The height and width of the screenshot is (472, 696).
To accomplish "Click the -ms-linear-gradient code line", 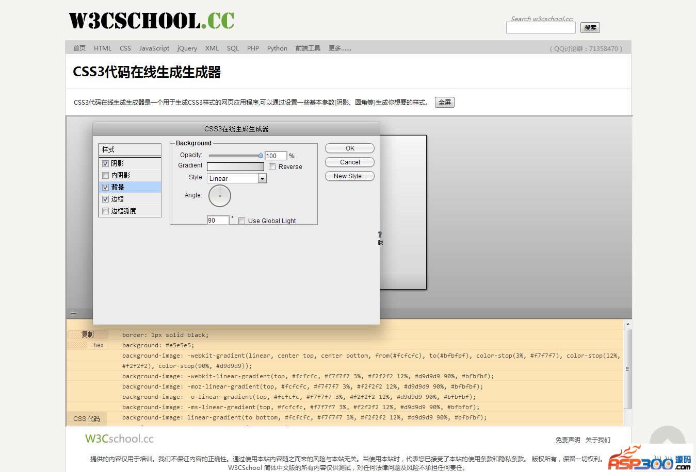I will (x=301, y=407).
